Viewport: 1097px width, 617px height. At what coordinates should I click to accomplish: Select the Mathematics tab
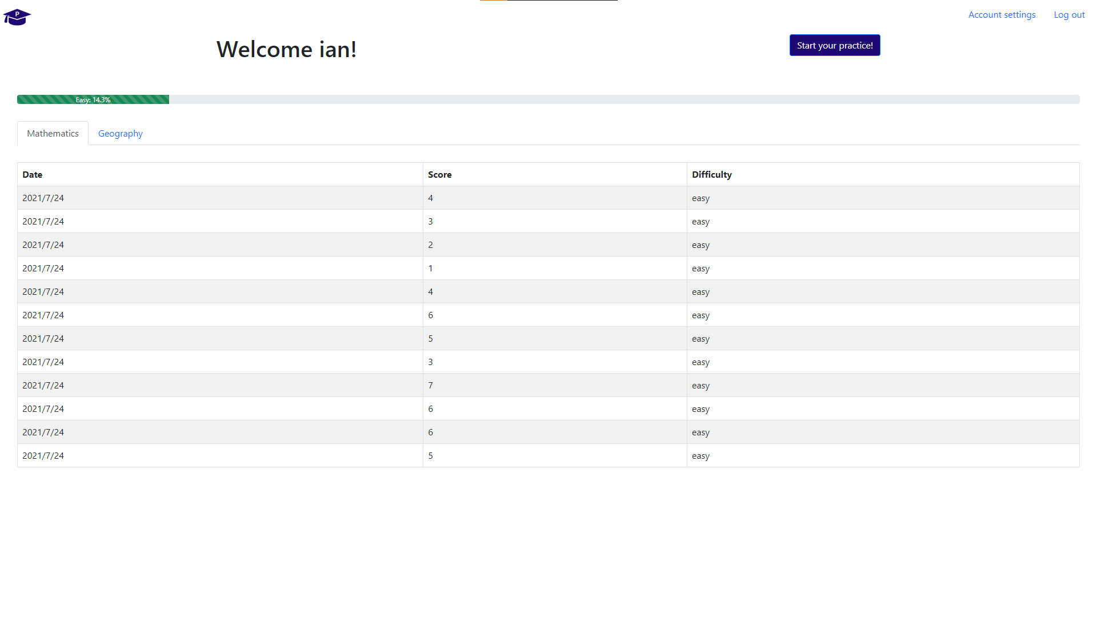click(53, 134)
